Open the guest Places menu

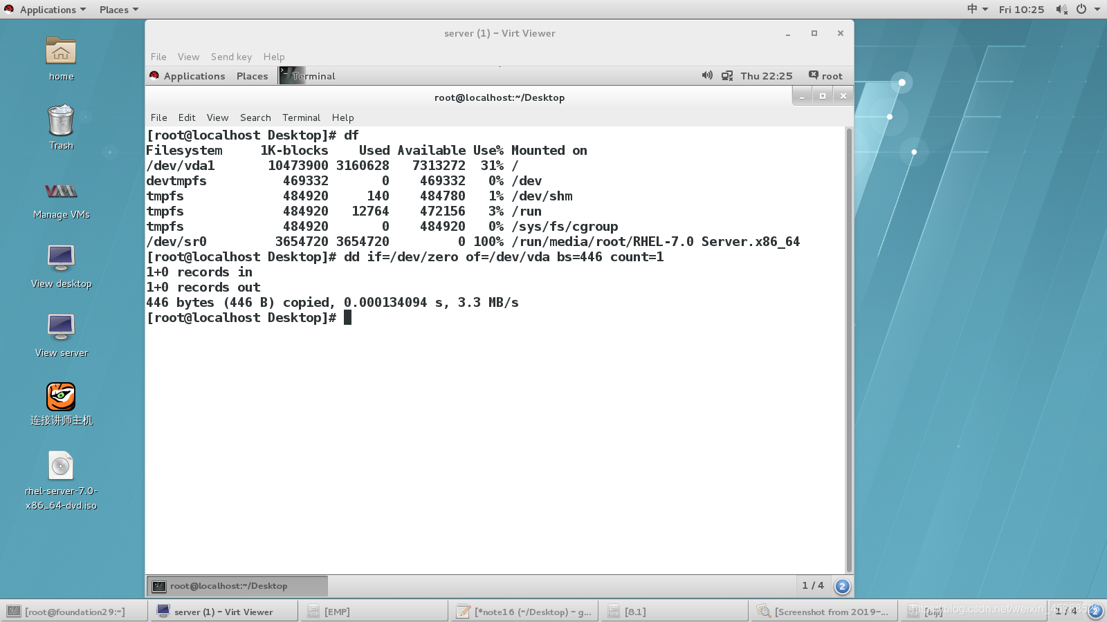click(252, 76)
